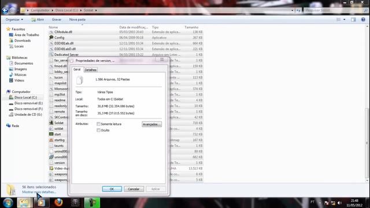
Task: Select the taunts file
Action: pos(59,146)
